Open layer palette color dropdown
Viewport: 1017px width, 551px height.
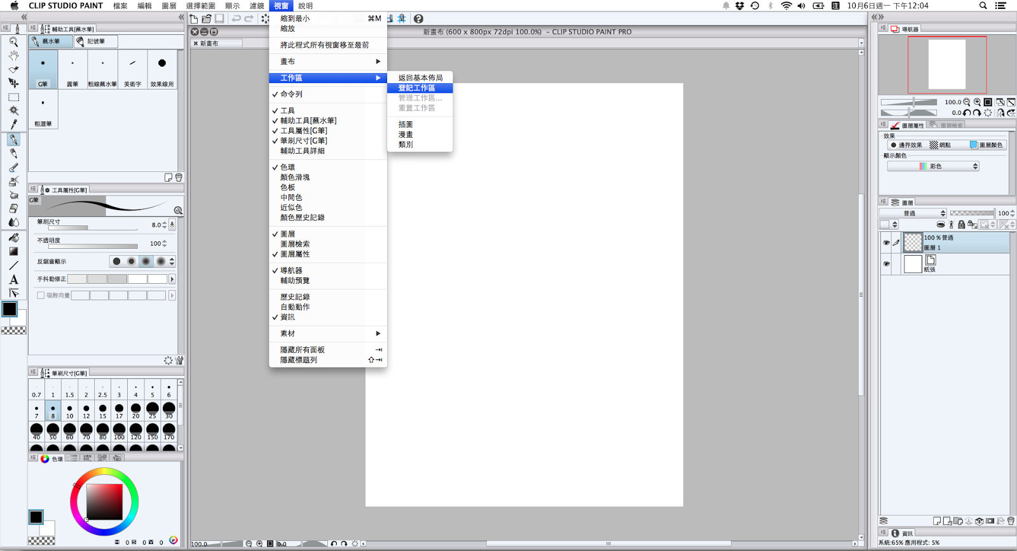tap(889, 224)
